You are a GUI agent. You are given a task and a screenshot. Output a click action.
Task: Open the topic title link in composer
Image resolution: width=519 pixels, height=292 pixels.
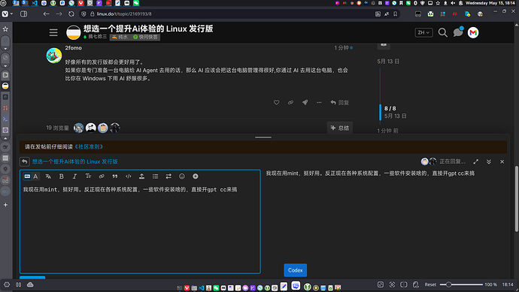[x=74, y=161]
